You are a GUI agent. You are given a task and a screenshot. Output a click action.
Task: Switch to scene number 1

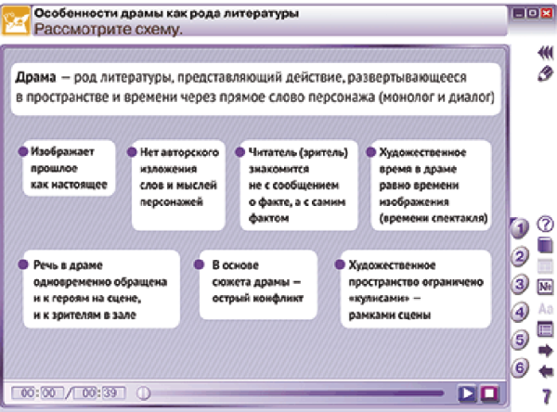(x=521, y=228)
